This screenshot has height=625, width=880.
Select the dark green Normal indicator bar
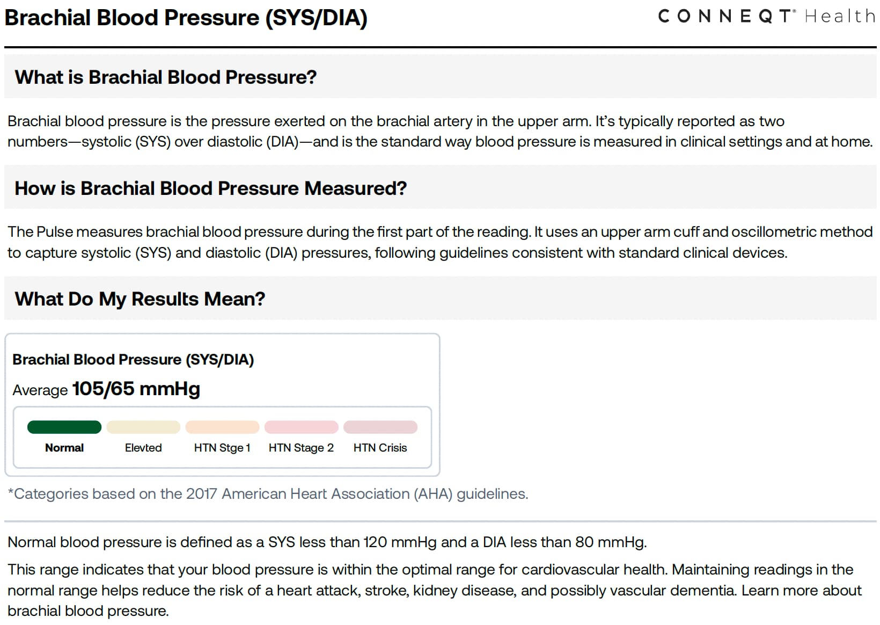[x=64, y=427]
